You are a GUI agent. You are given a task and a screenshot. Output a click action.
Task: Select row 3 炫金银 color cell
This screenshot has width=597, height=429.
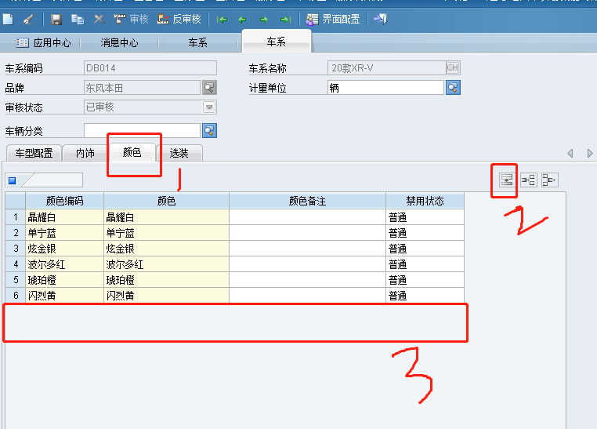(166, 249)
